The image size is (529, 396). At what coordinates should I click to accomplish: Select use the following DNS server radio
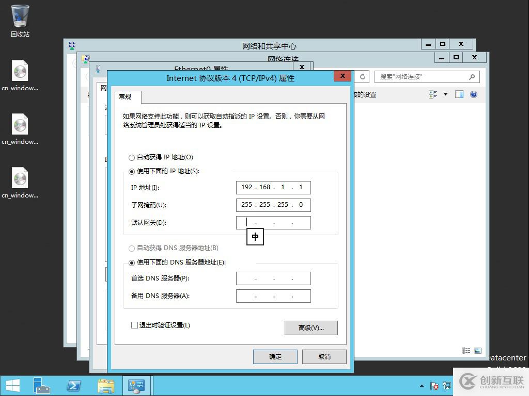[132, 262]
